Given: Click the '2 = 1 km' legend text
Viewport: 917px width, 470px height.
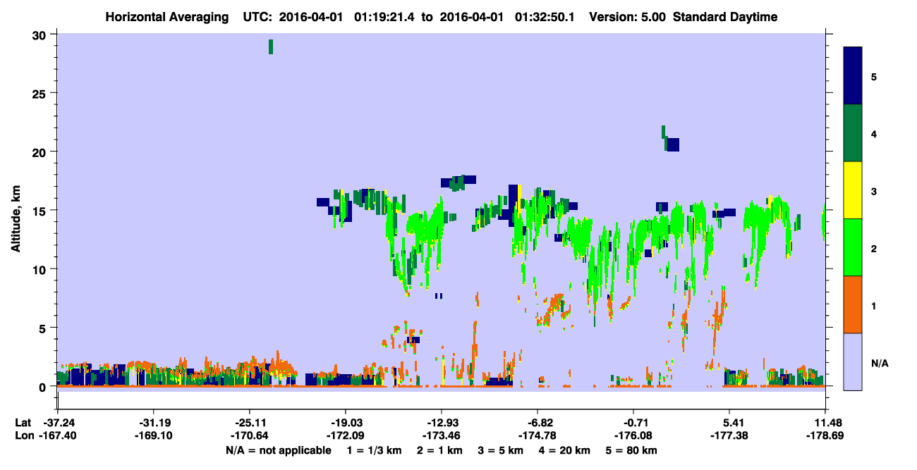Looking at the screenshot, I should click(439, 450).
